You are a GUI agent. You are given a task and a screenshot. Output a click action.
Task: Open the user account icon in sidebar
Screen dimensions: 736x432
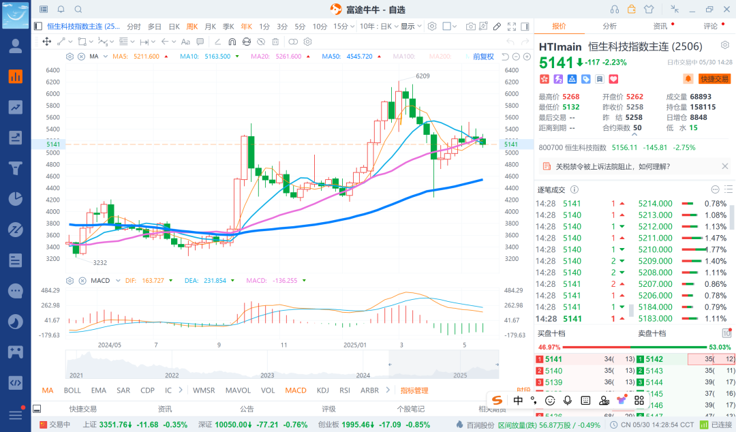[16, 46]
